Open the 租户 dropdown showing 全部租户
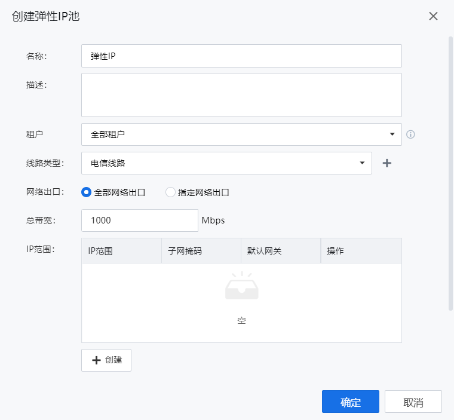454x420 pixels. point(241,134)
